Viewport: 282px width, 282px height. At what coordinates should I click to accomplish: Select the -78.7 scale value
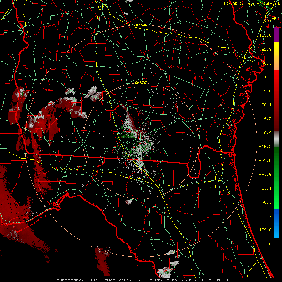tap(265, 202)
